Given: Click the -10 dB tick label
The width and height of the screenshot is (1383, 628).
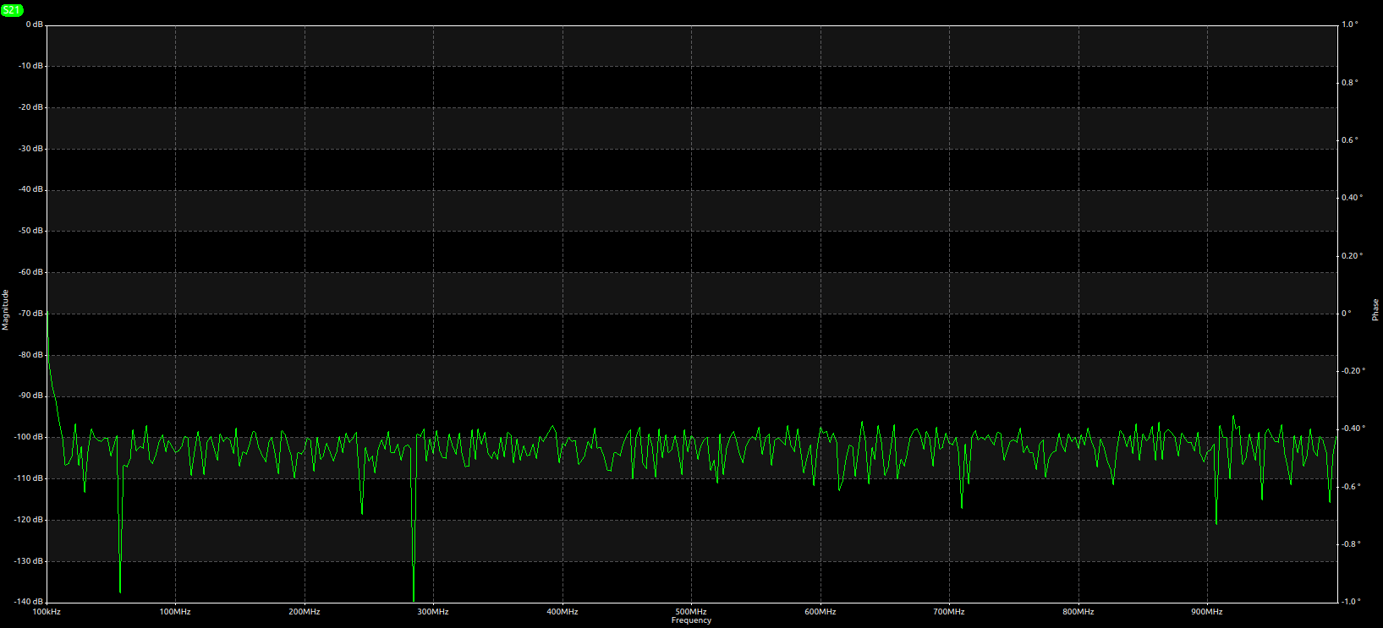Looking at the screenshot, I should pyautogui.click(x=31, y=66).
